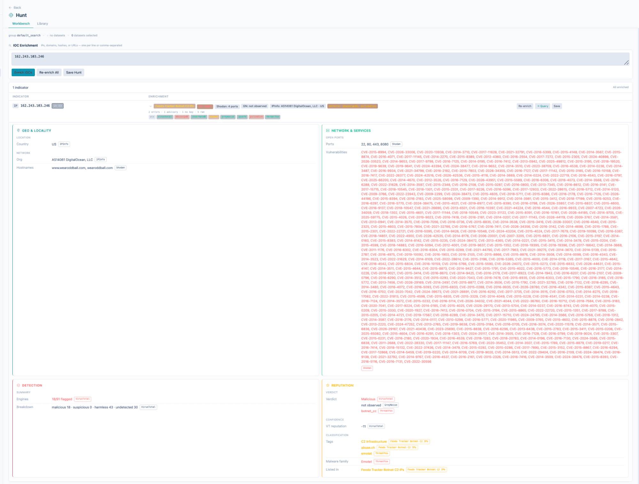Re-enrich the 162.243.103.246 indicator row

click(x=525, y=106)
